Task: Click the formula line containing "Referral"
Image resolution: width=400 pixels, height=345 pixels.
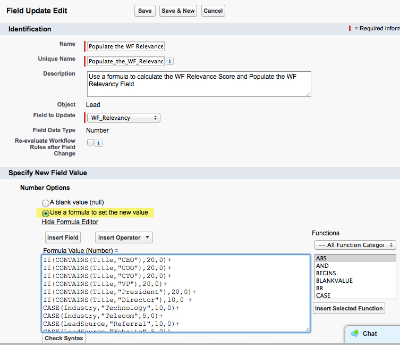Action: pos(111,324)
